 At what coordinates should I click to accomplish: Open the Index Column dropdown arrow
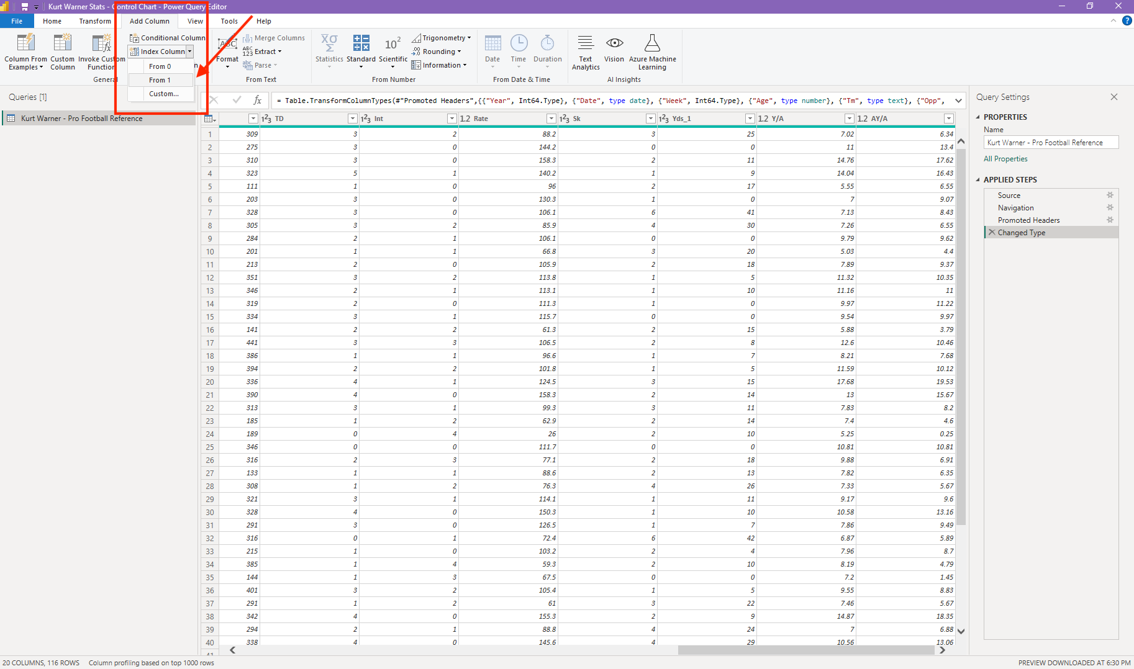point(190,52)
